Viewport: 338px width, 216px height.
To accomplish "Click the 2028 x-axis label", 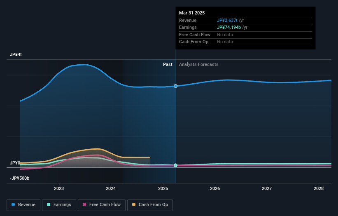I will [x=319, y=188].
